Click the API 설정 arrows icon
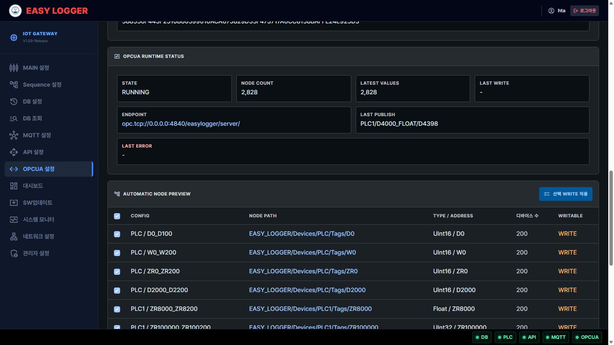The height and width of the screenshot is (345, 614). point(14,152)
